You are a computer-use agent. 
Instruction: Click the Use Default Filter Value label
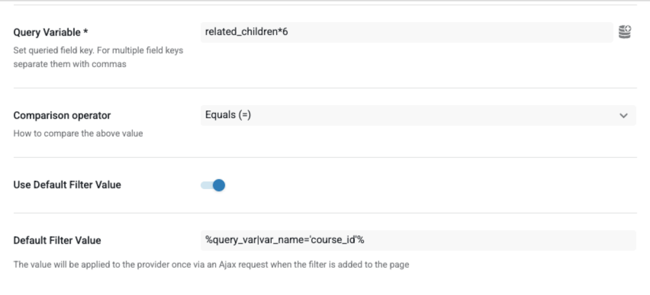pyautogui.click(x=67, y=185)
